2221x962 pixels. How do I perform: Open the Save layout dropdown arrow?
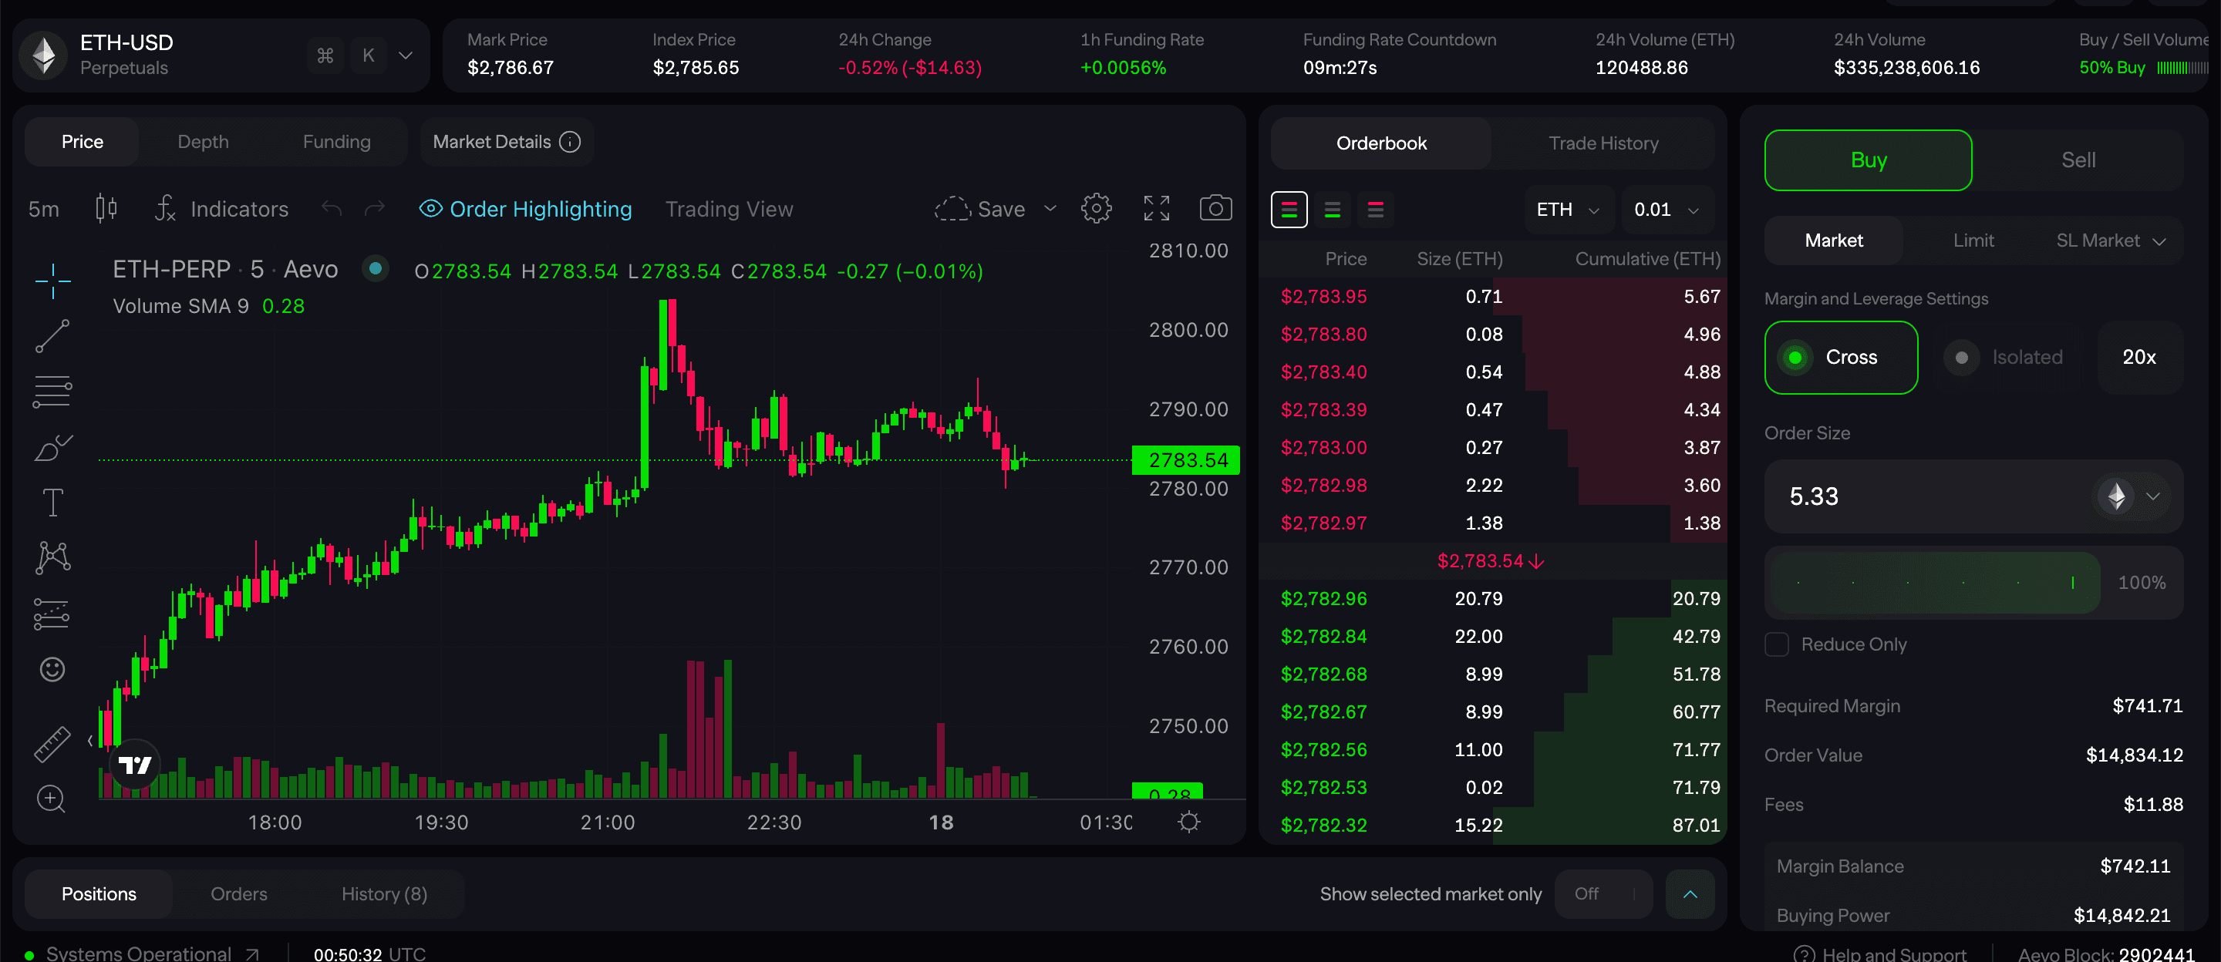(1050, 209)
